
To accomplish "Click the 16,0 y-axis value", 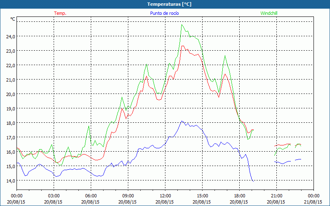I will pos(11,152).
